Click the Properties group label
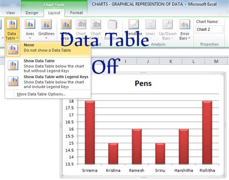 (209, 44)
